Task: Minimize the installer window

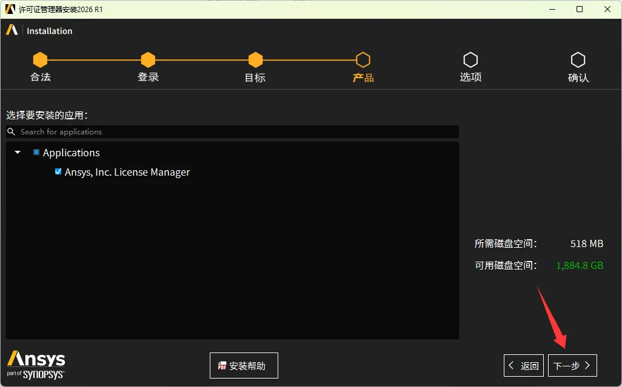Action: [x=552, y=9]
